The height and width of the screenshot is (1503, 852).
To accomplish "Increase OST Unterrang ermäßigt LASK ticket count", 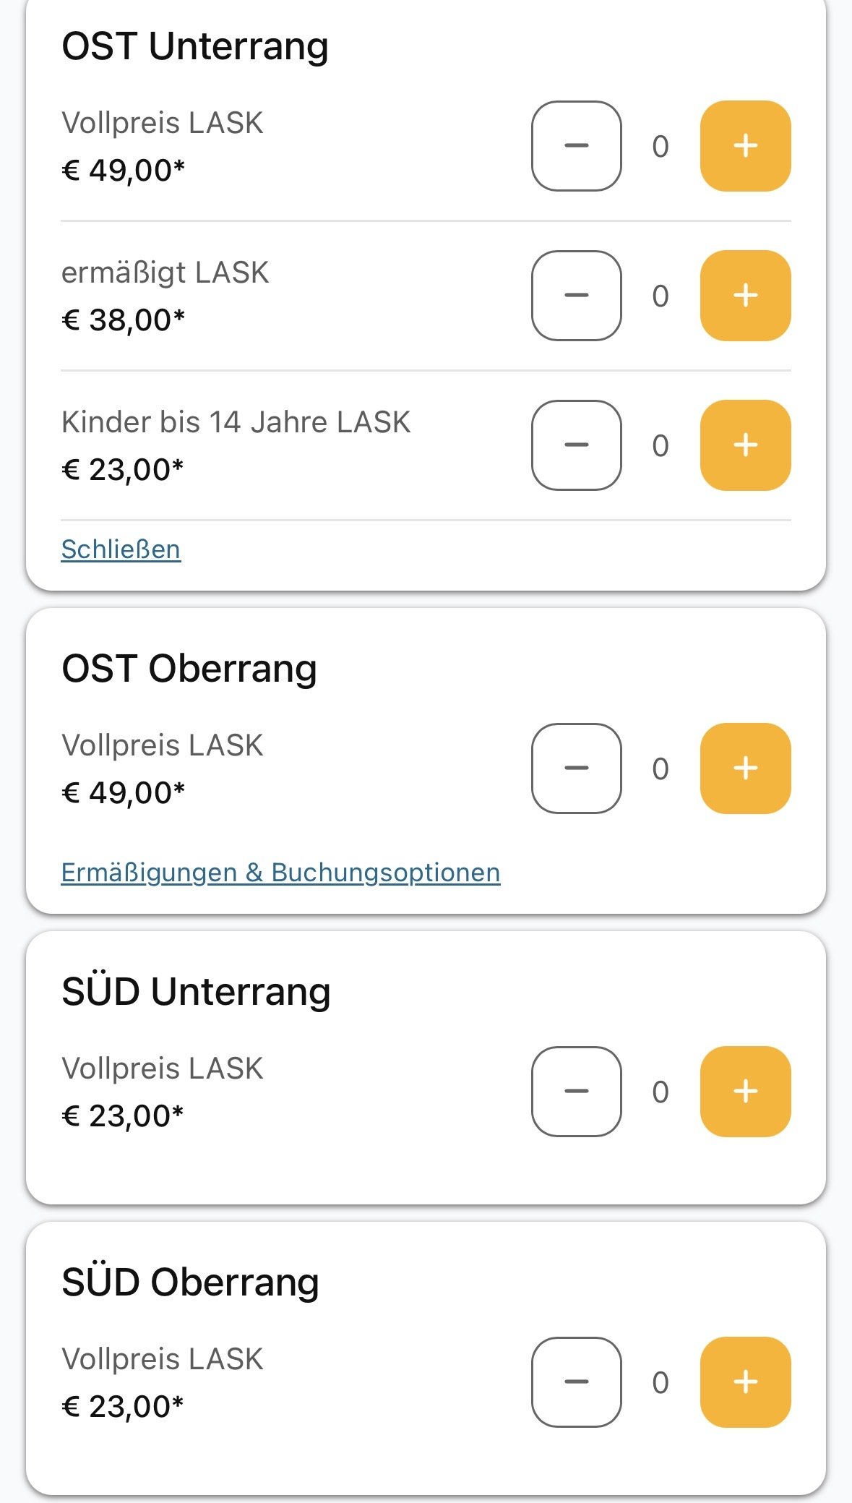I will pos(745,296).
